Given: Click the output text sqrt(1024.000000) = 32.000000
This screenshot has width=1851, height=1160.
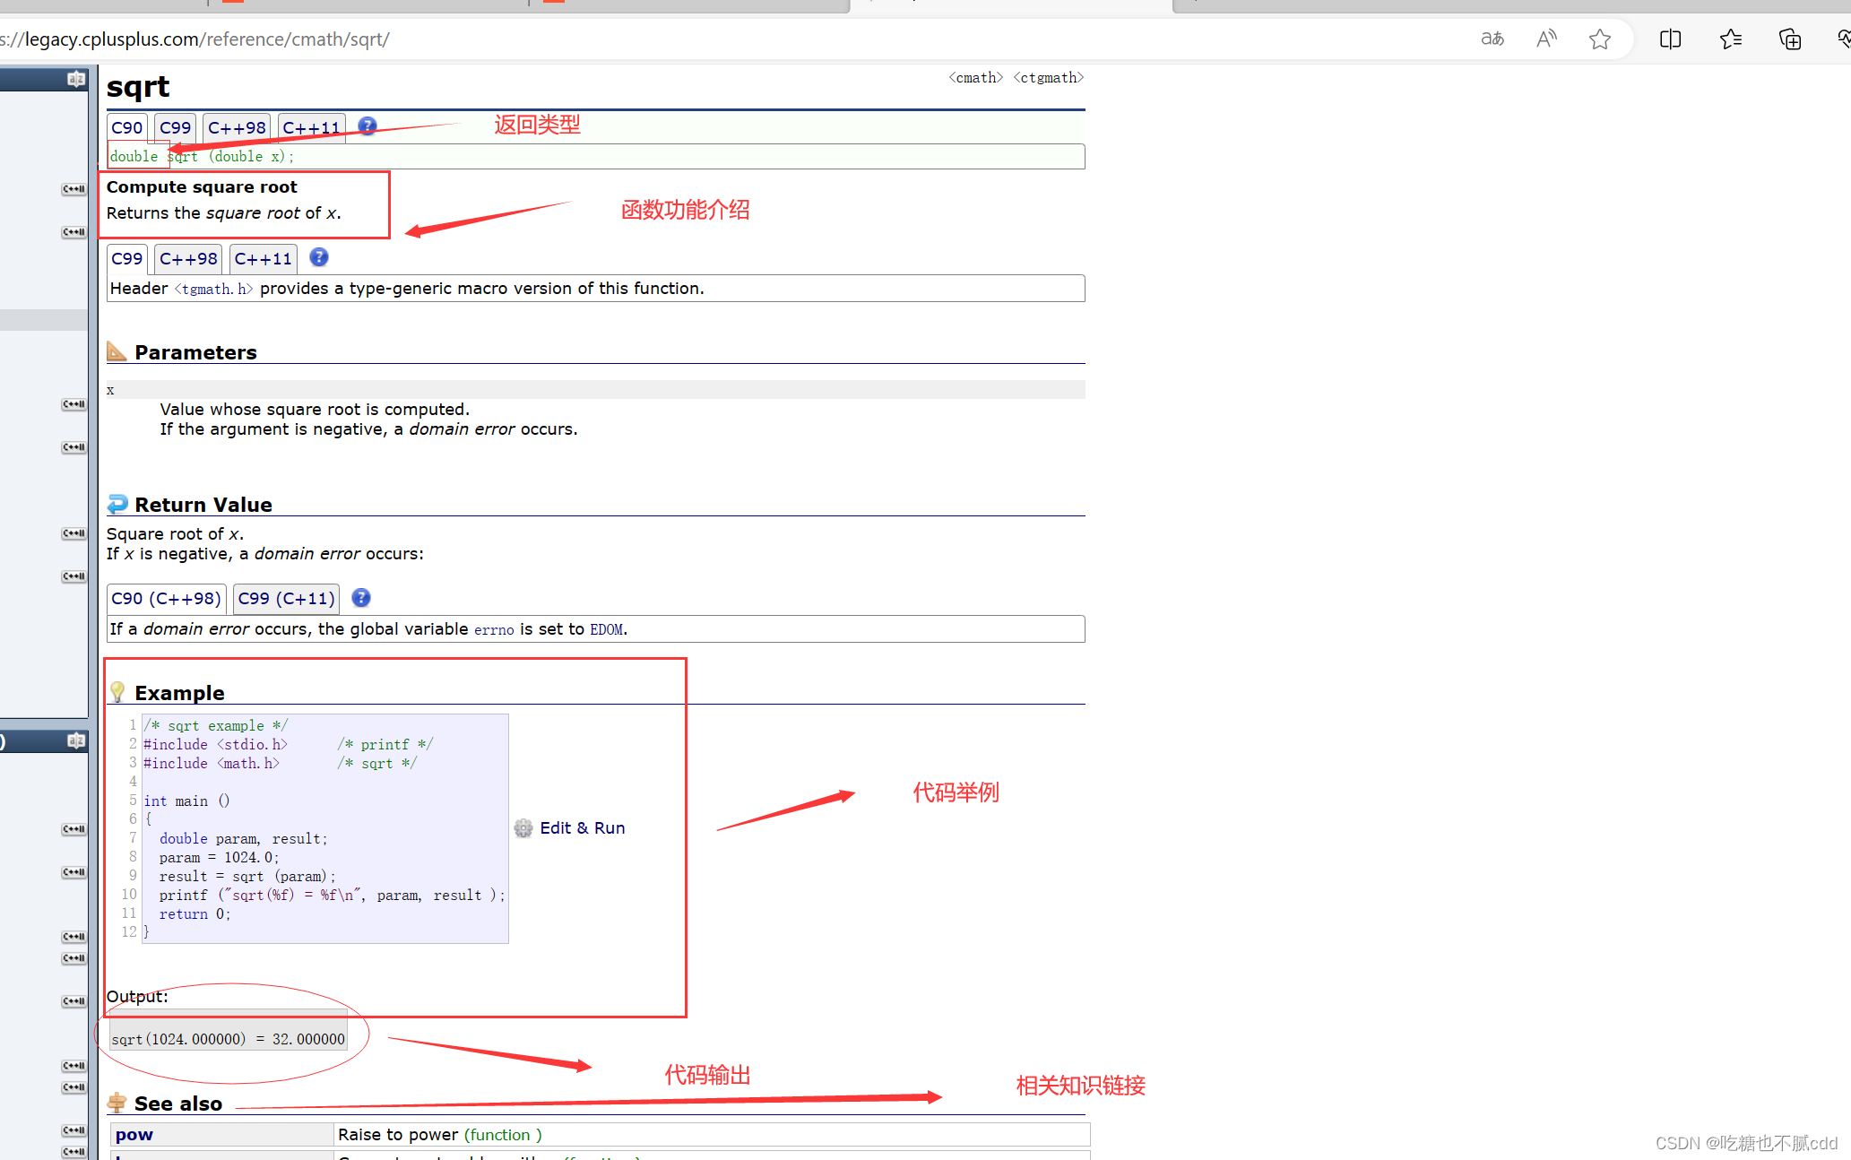Looking at the screenshot, I should [x=229, y=1039].
